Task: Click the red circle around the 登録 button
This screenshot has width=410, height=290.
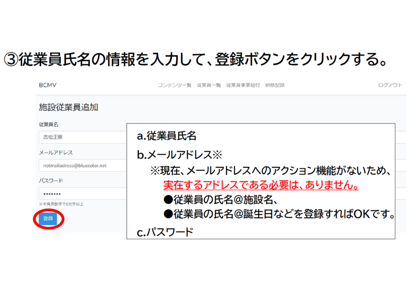Action: [48, 219]
